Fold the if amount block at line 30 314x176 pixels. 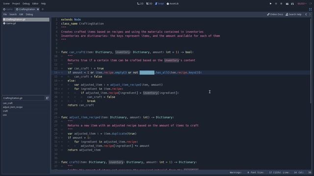point(59,138)
